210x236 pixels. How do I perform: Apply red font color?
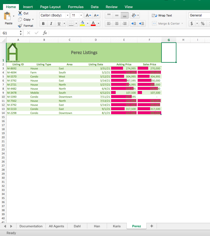[x=93, y=23]
